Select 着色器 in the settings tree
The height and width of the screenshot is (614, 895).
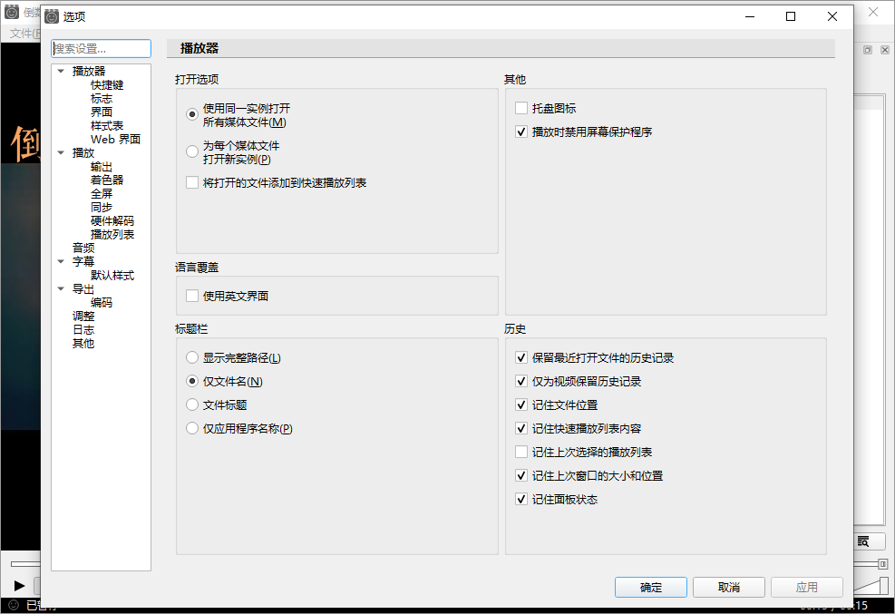[x=107, y=180]
